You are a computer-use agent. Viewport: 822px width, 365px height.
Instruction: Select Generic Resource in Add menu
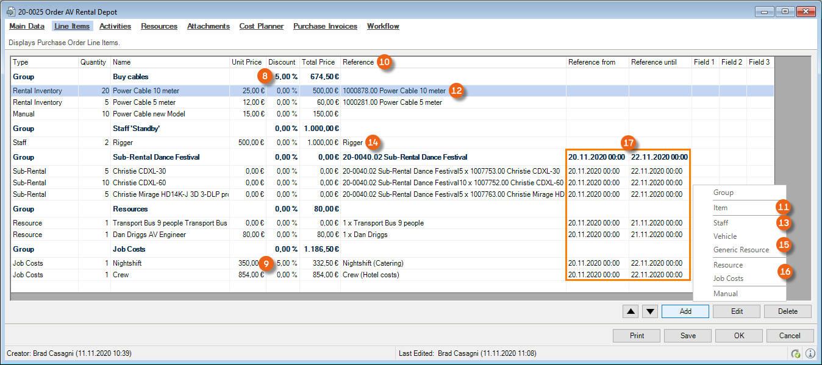pyautogui.click(x=741, y=250)
